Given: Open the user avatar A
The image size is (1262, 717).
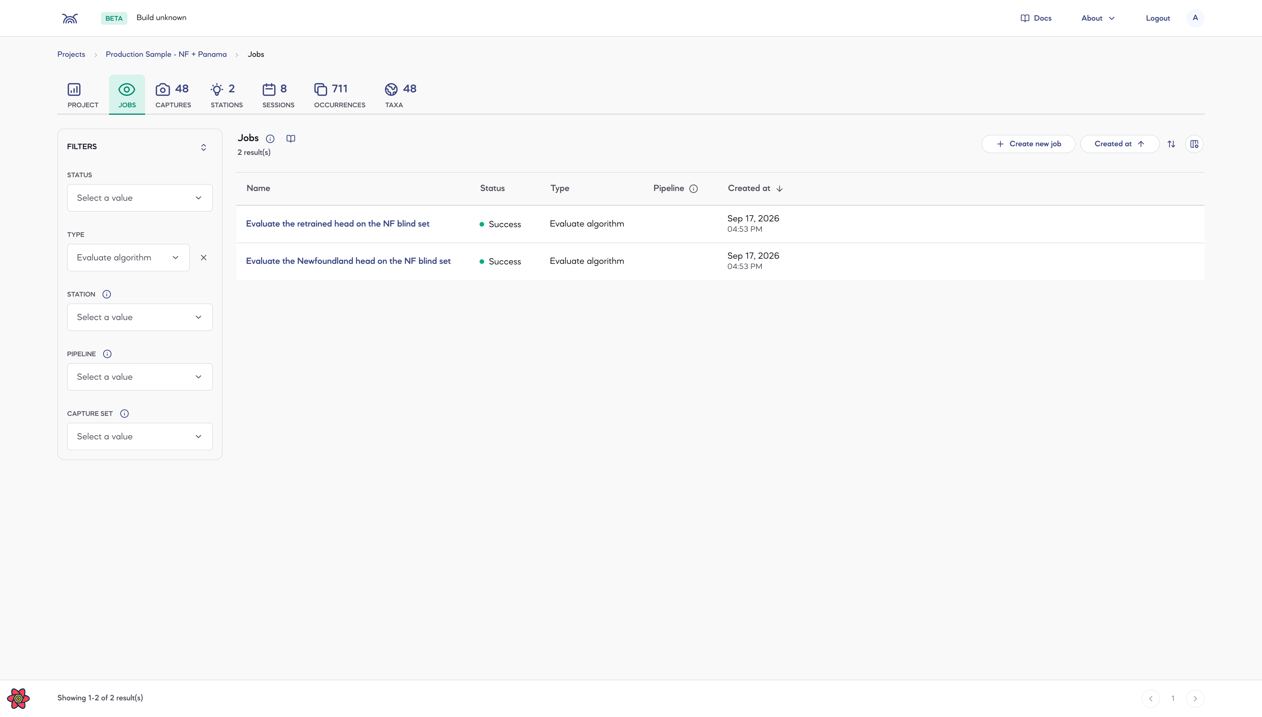Looking at the screenshot, I should coord(1195,18).
